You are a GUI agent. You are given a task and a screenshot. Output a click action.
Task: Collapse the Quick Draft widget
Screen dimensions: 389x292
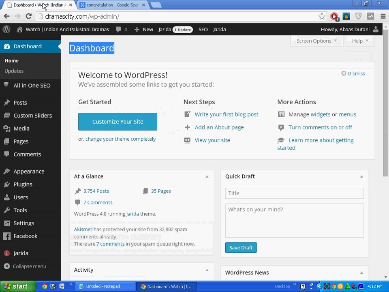[x=361, y=176]
